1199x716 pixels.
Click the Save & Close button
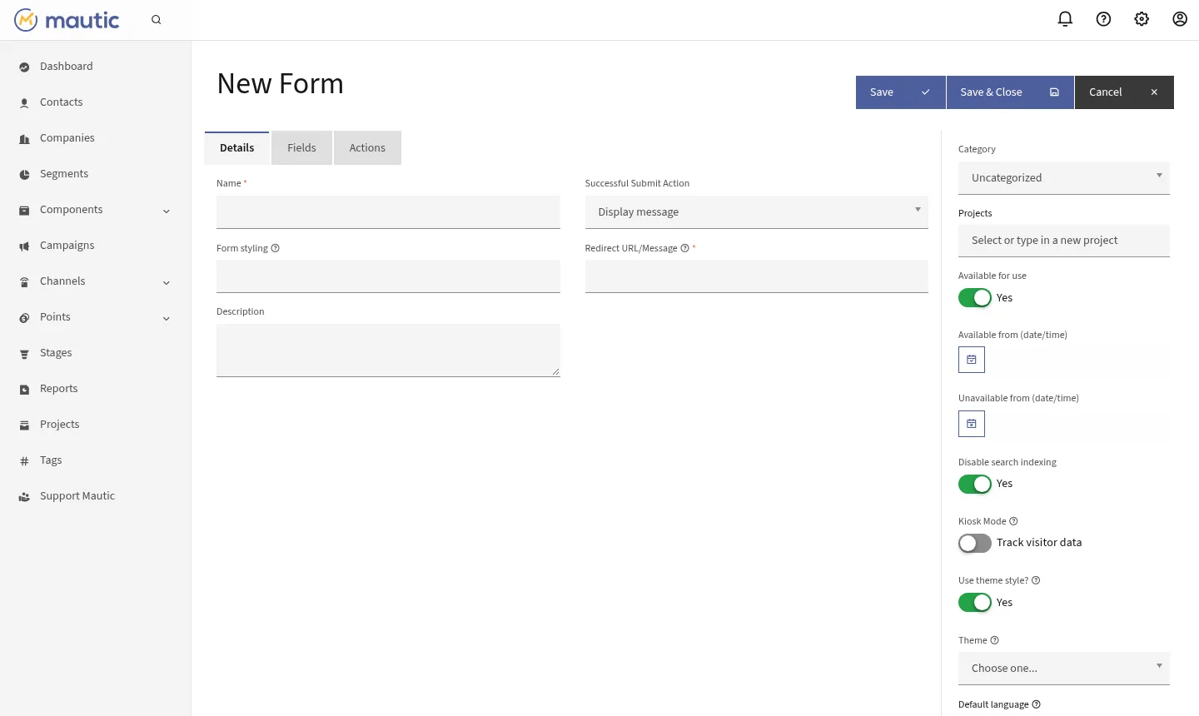pyautogui.click(x=1010, y=92)
